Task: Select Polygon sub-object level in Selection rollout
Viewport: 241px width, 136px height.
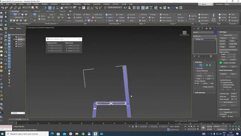Action: click(x=207, y=65)
